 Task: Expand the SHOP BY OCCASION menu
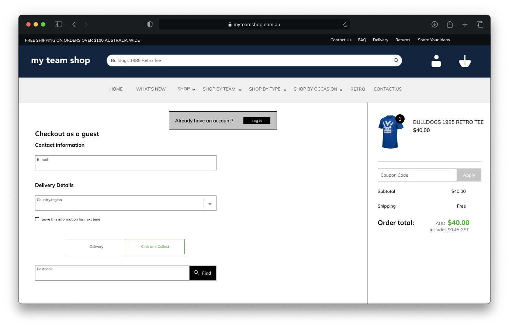coord(318,89)
